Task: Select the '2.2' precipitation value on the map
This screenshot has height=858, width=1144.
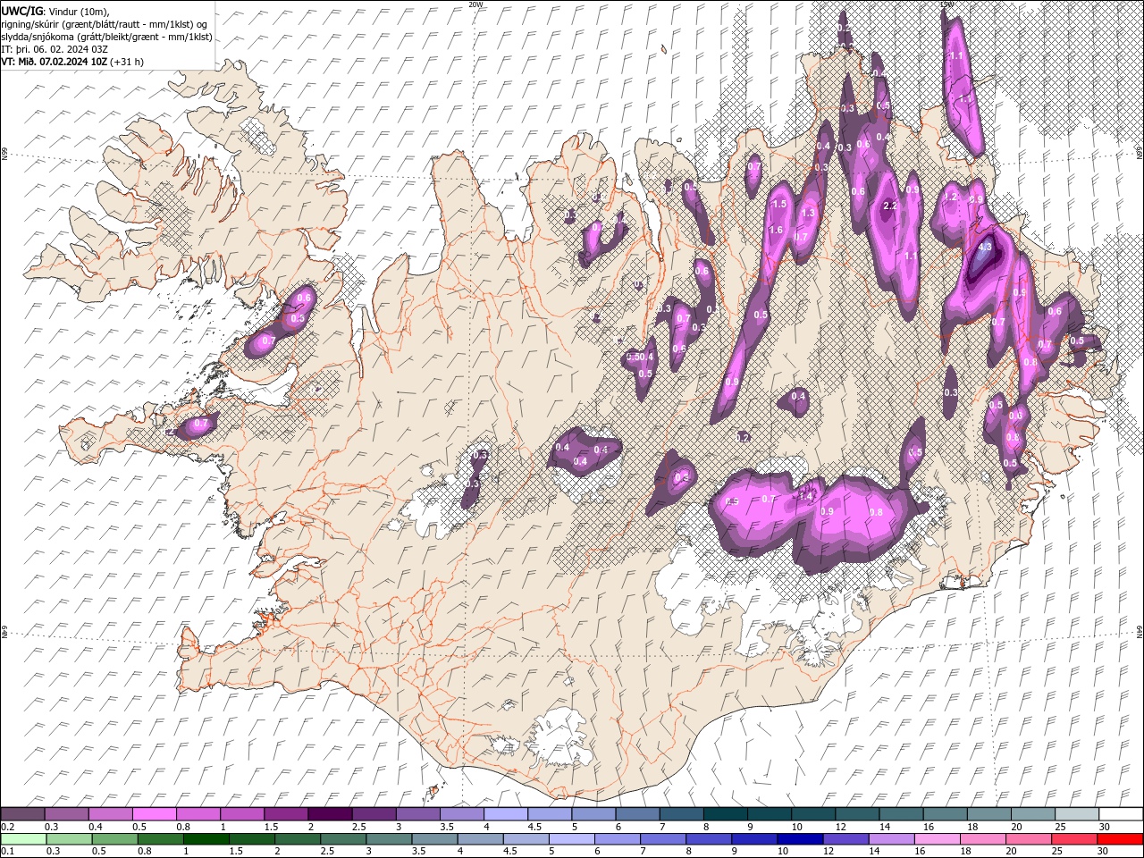Action: 890,206
